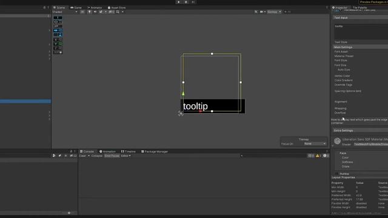Click Console Clear button
This screenshot has width=388, height=218.
[82, 156]
